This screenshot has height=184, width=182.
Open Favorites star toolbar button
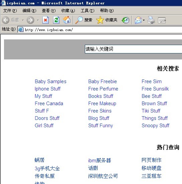click(x=107, y=20)
